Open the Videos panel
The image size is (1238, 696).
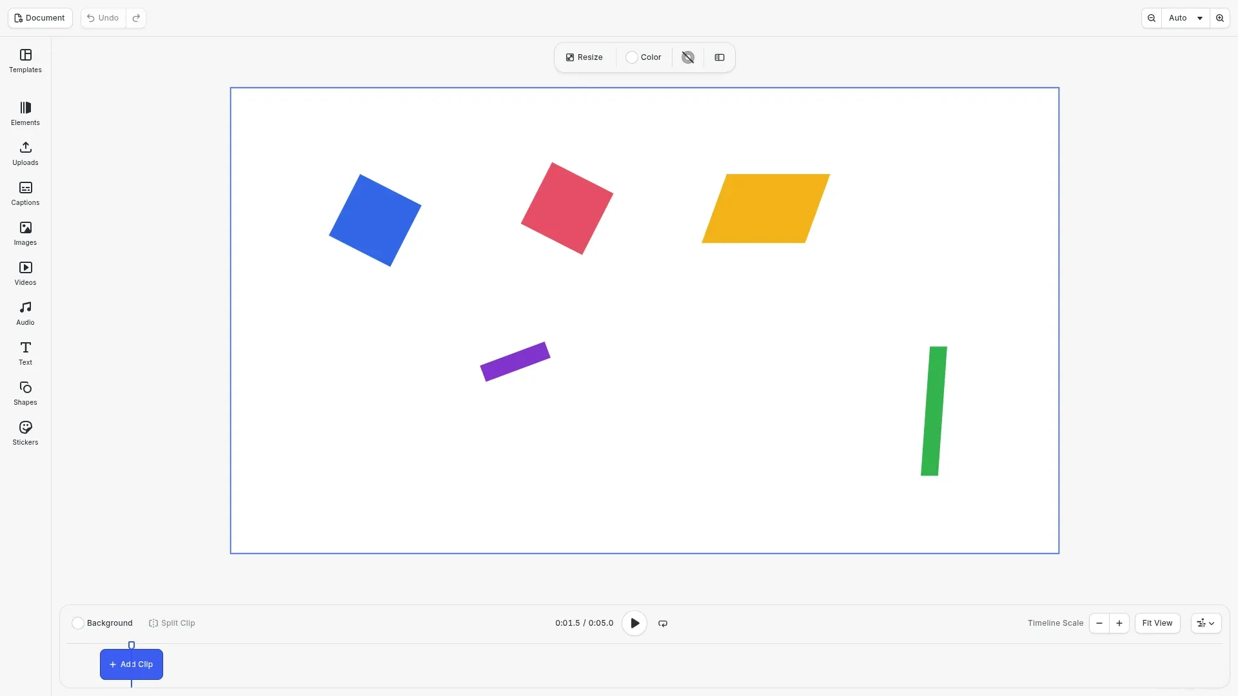click(x=25, y=273)
